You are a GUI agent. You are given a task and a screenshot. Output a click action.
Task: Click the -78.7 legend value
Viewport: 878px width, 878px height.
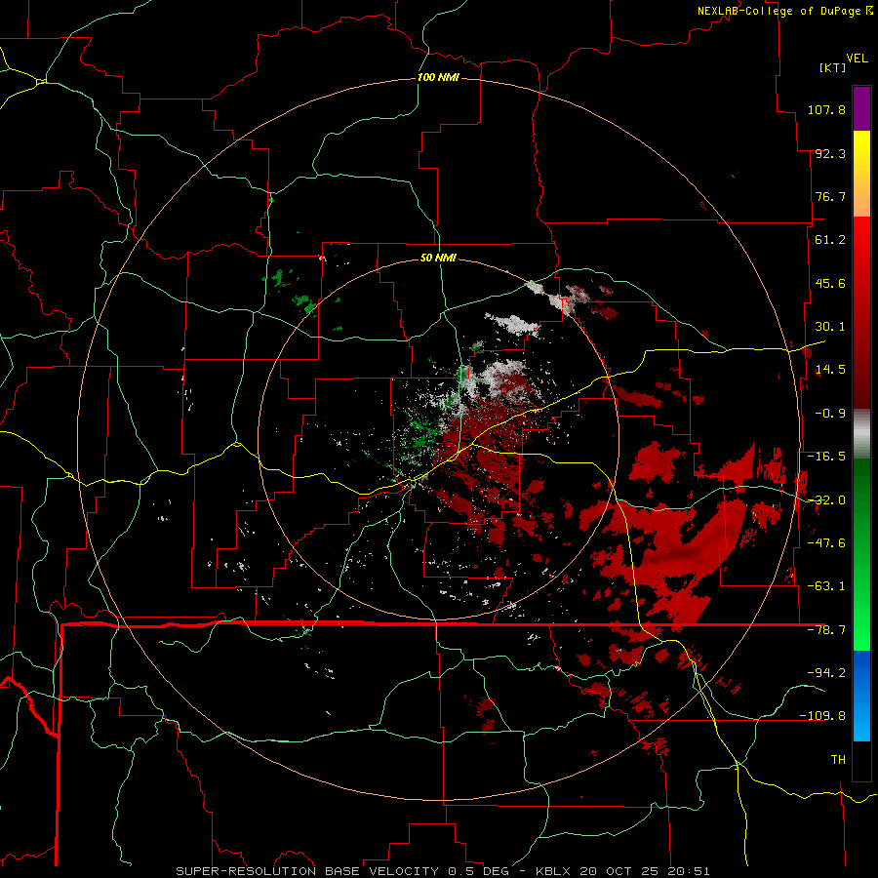click(x=826, y=630)
